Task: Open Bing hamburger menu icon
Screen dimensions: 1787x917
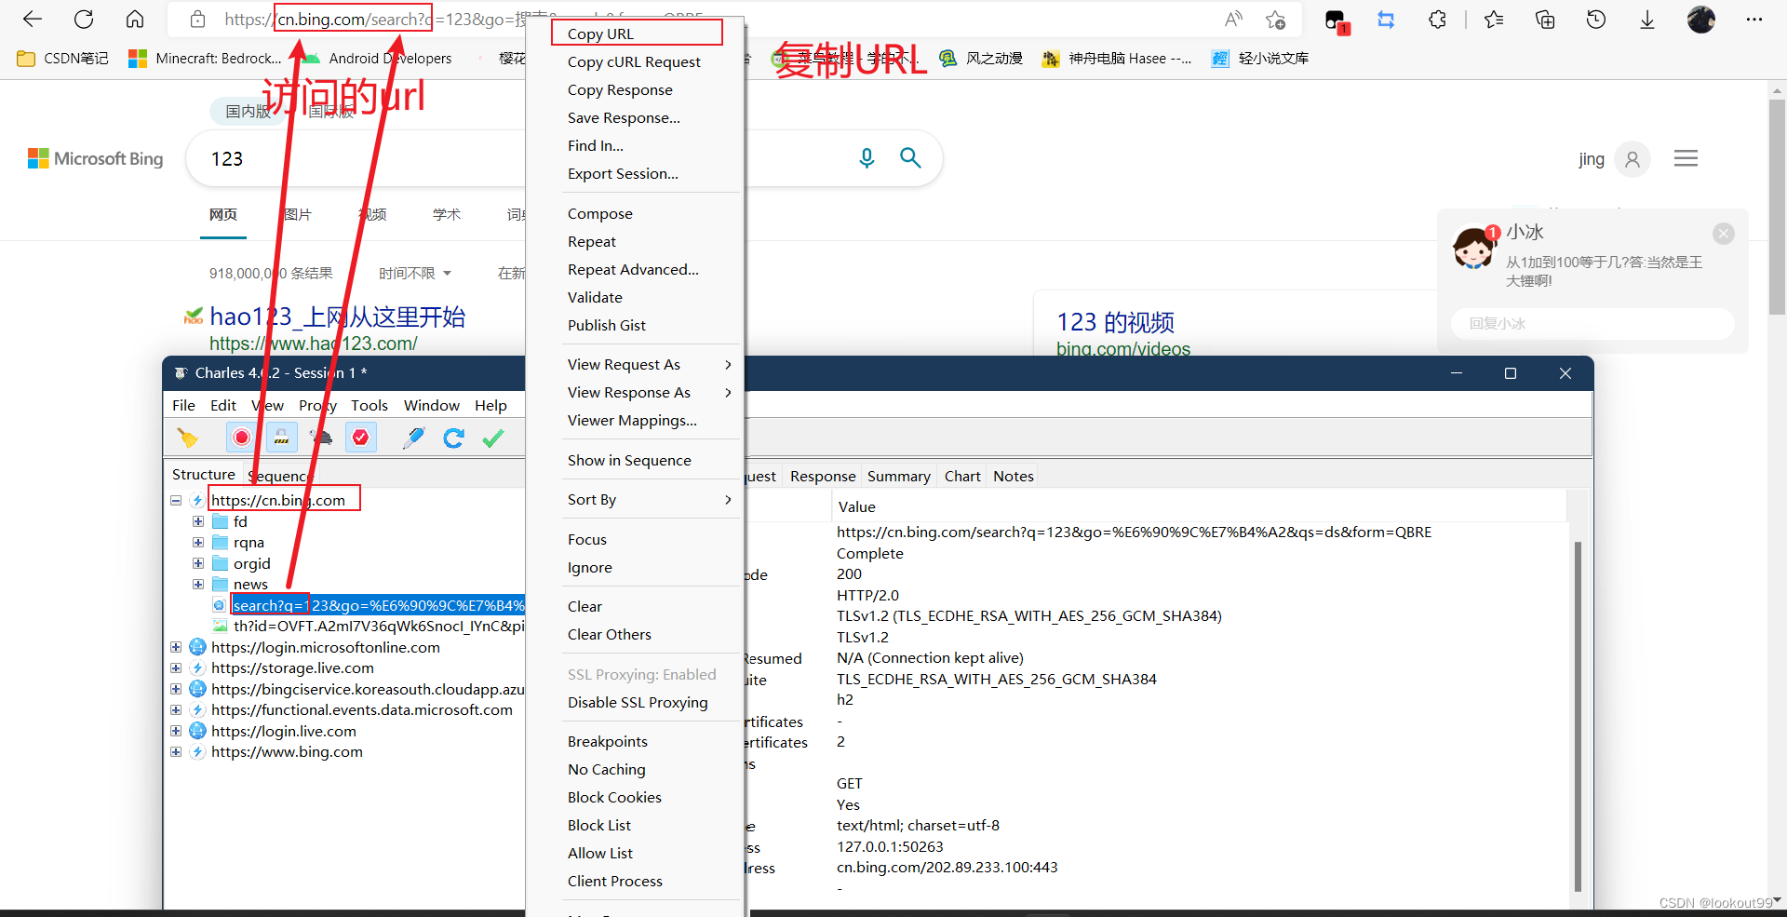Action: 1686,158
